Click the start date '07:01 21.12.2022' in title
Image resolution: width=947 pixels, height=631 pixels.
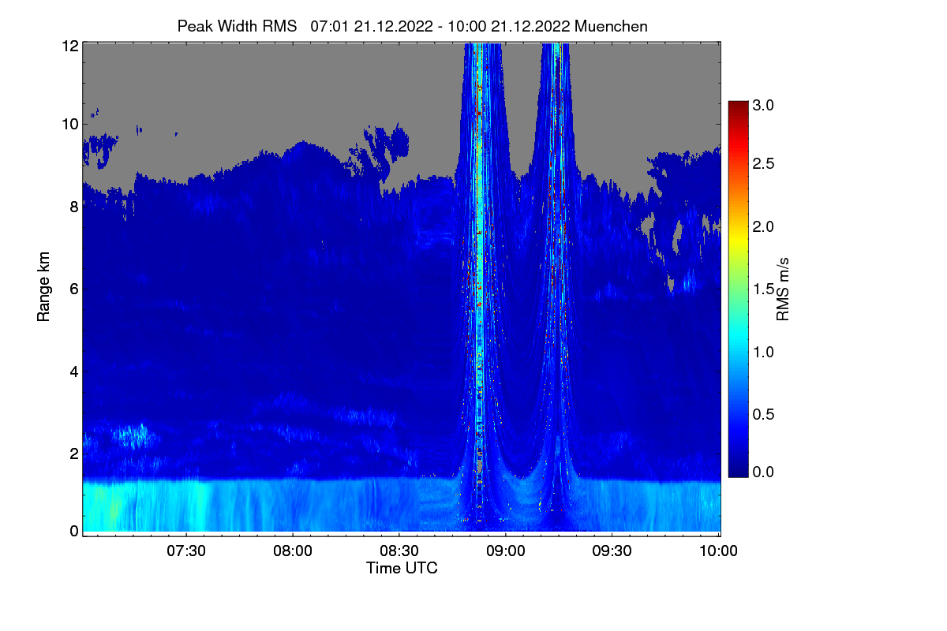(x=372, y=26)
